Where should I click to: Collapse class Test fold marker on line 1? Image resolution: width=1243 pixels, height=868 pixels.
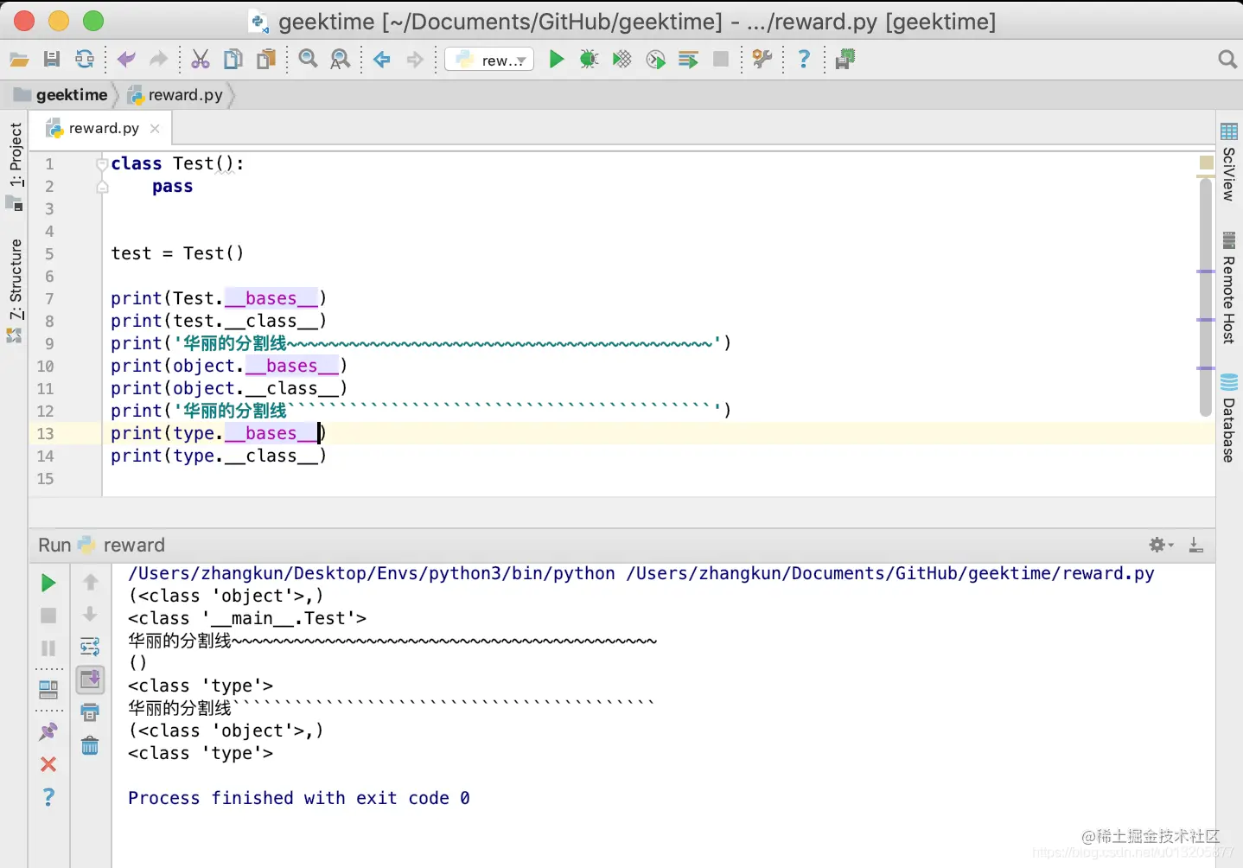[x=103, y=164]
